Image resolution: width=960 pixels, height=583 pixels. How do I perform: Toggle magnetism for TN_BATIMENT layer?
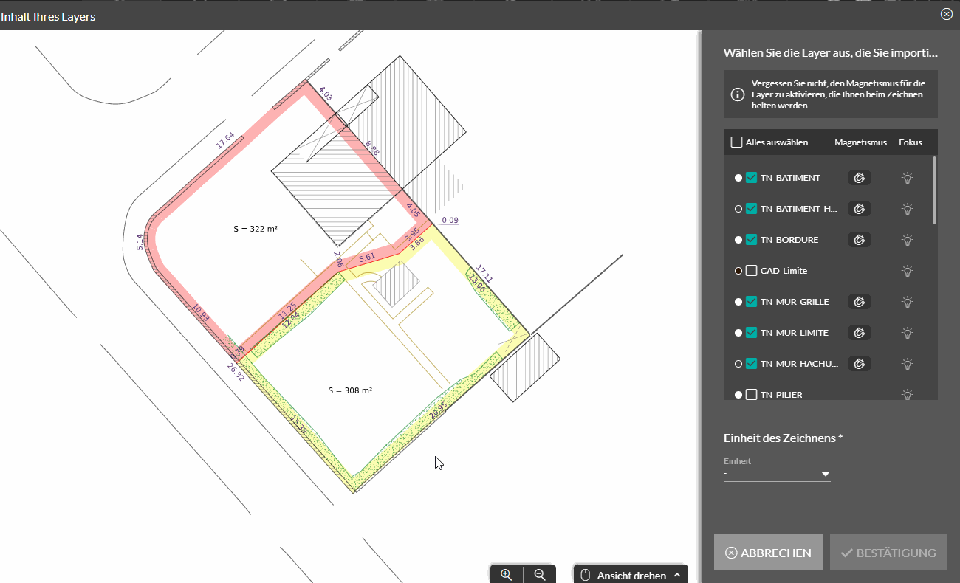[x=860, y=178]
